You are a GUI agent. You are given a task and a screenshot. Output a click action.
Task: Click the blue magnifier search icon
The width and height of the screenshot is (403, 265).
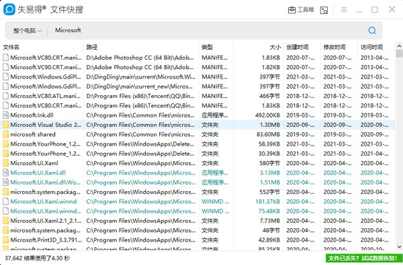[372, 31]
